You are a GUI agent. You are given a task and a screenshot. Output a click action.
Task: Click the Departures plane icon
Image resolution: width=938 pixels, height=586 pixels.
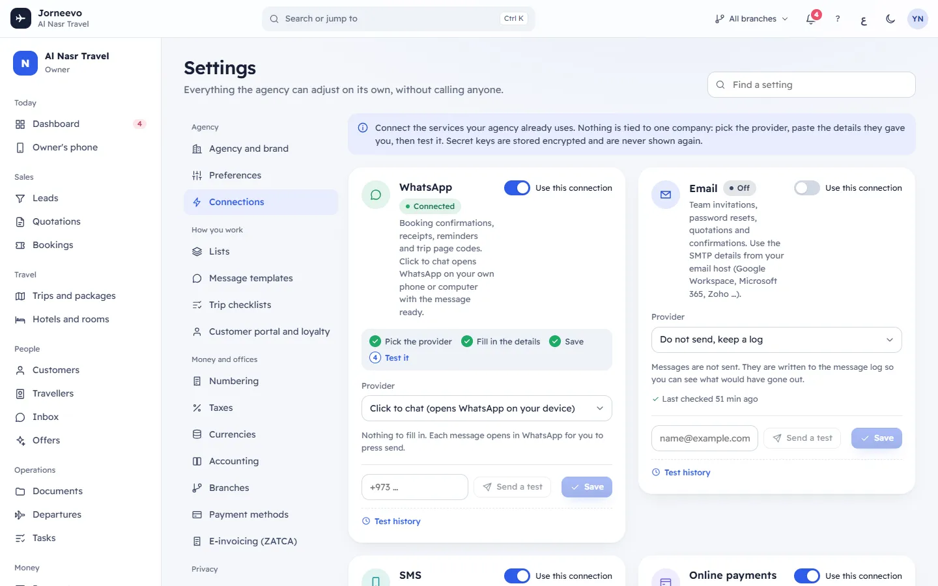[x=20, y=515]
